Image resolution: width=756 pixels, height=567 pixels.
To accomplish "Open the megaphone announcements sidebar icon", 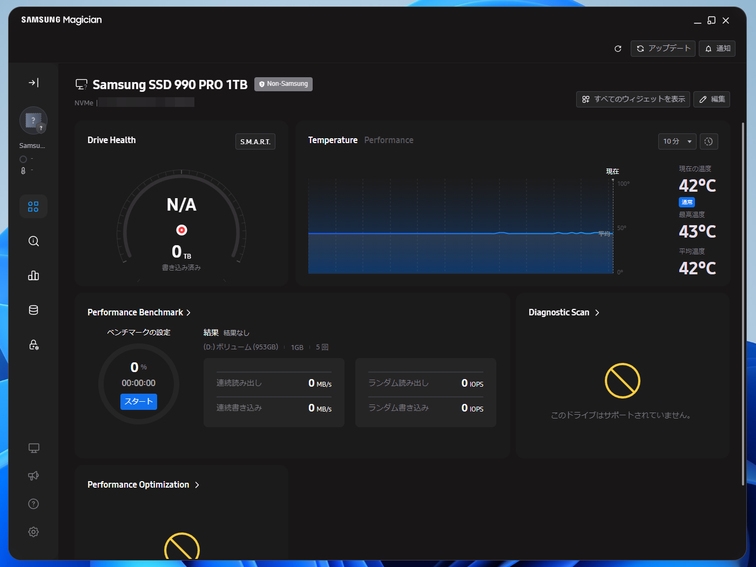I will pos(33,476).
